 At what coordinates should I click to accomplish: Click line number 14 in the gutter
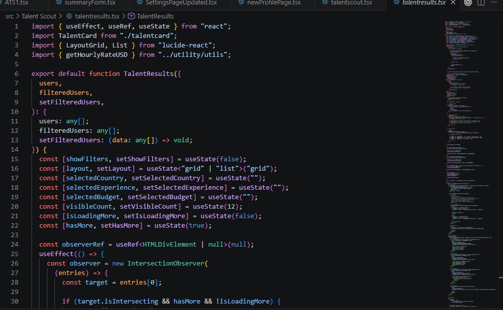15,150
